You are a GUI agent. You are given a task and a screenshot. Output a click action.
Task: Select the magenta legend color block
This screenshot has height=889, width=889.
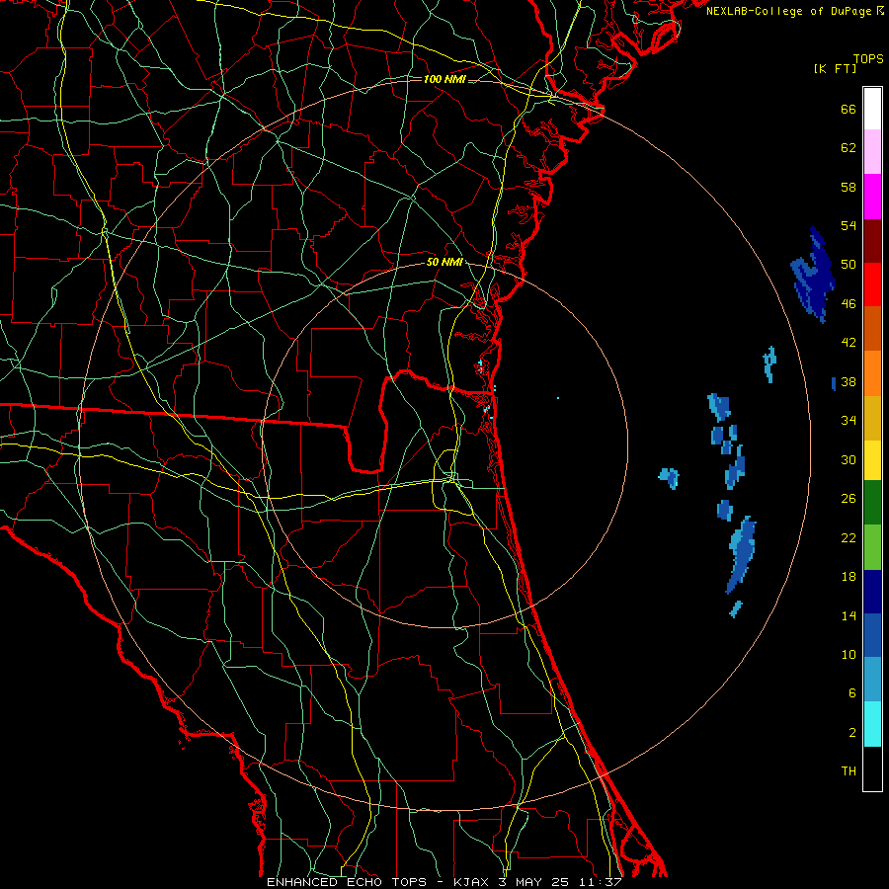click(872, 197)
